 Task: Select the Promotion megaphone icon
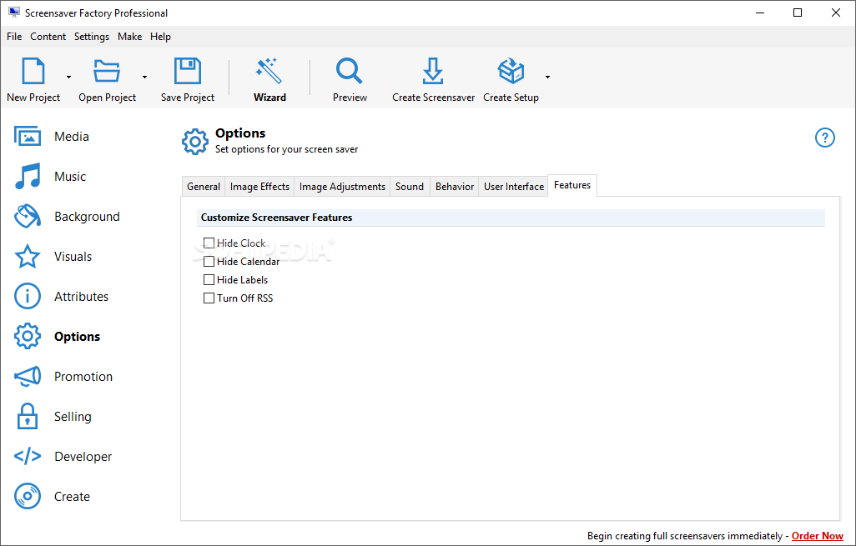[x=28, y=376]
